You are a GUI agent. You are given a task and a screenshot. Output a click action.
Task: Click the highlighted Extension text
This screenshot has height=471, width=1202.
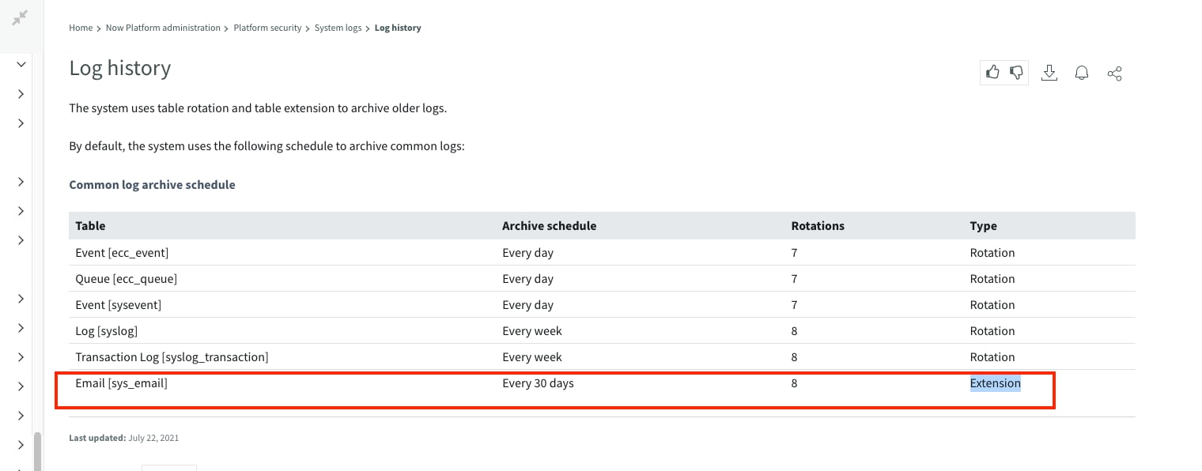(995, 383)
